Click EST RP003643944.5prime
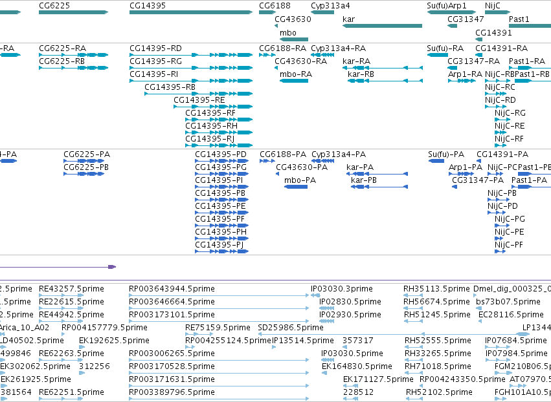The height and width of the screenshot is (402, 551). coord(172,289)
